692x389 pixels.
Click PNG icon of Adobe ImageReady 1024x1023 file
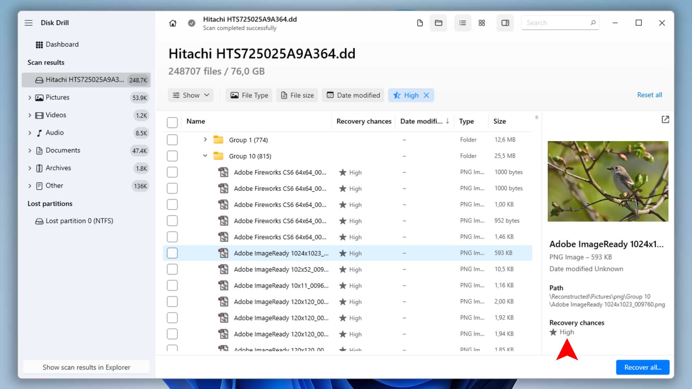tap(223, 253)
